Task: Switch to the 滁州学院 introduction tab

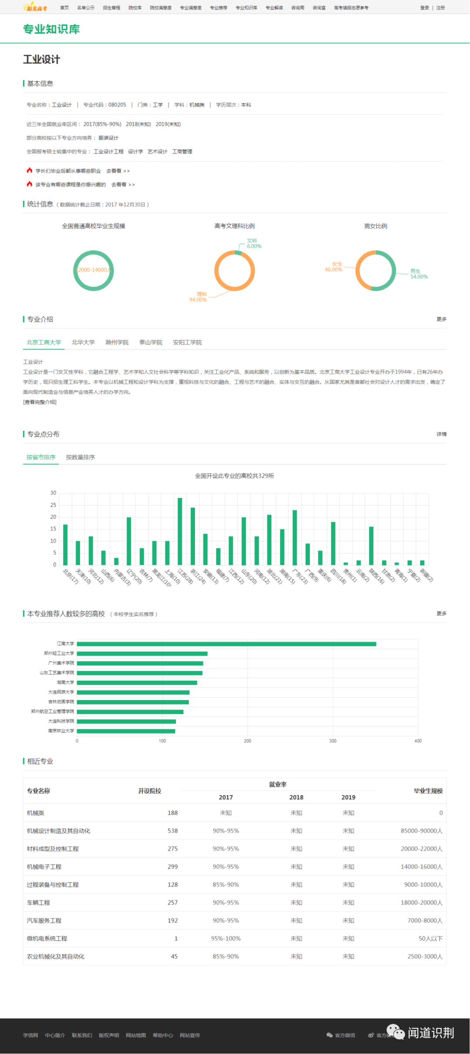Action: [x=117, y=342]
